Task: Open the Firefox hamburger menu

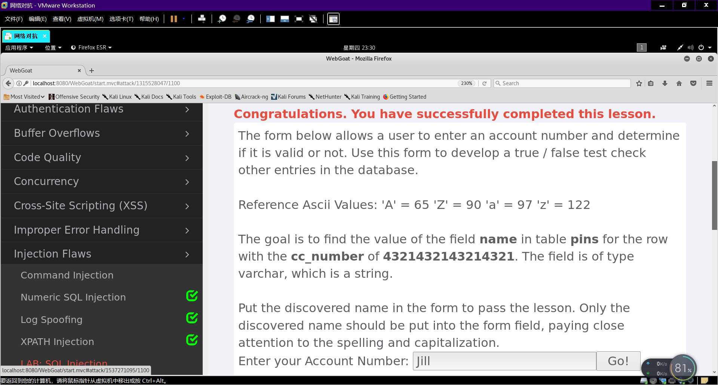Action: [709, 83]
